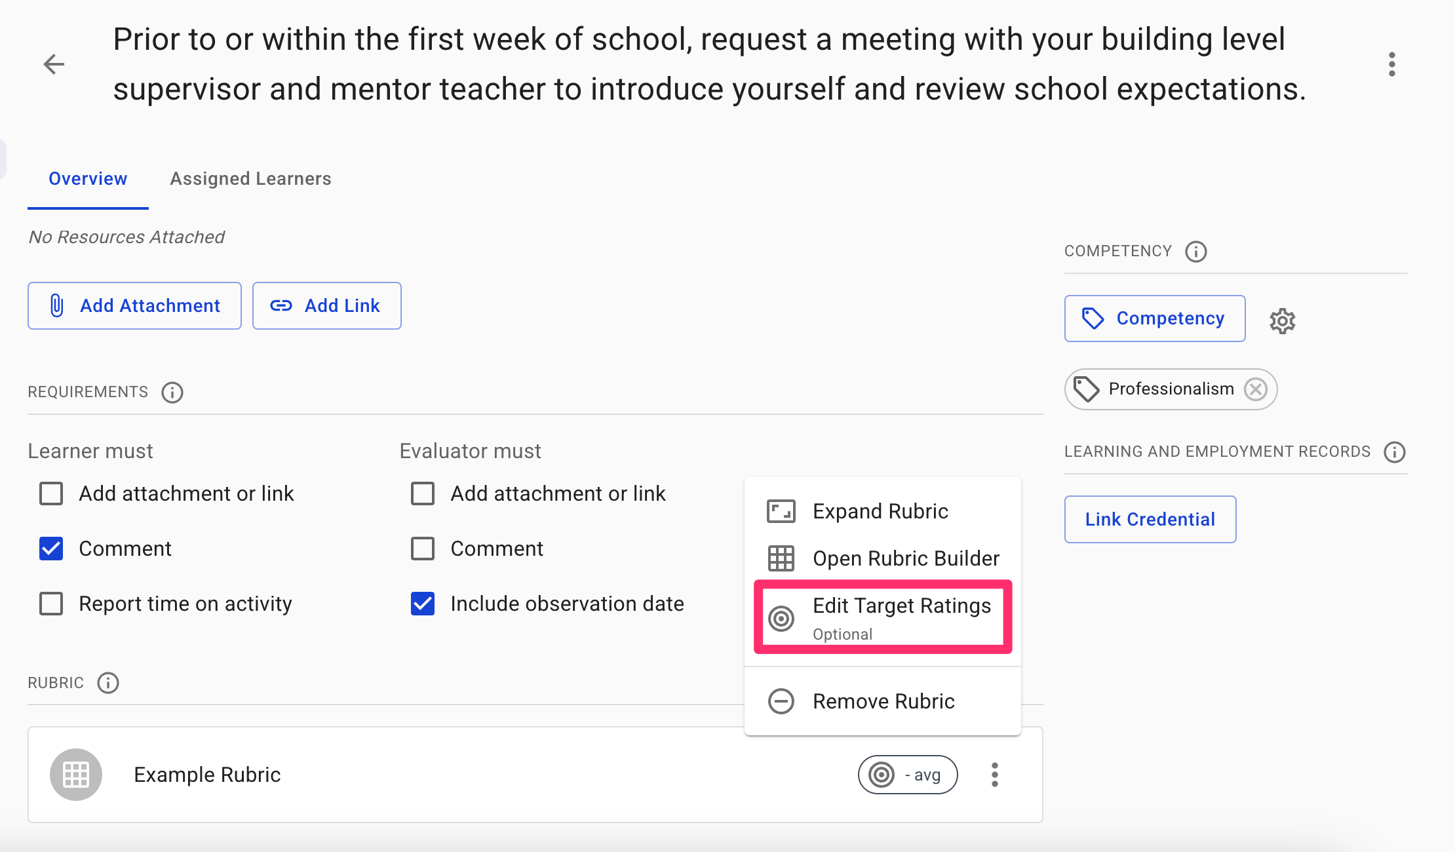Select Expand Rubric from the menu
This screenshot has height=852, width=1455.
(x=880, y=511)
